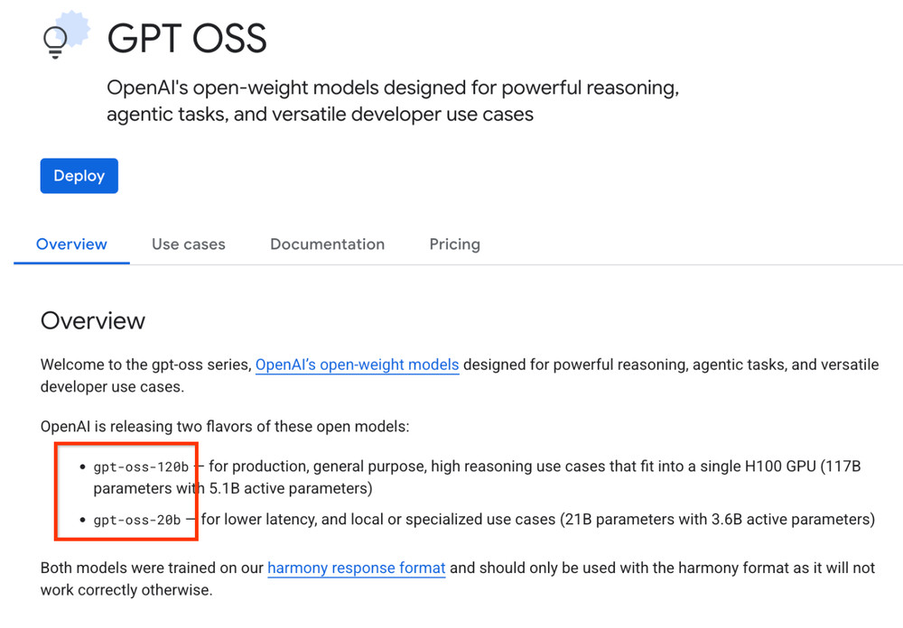Click the gpt-oss-120b model name
This screenshot has height=628, width=903.
(x=141, y=467)
